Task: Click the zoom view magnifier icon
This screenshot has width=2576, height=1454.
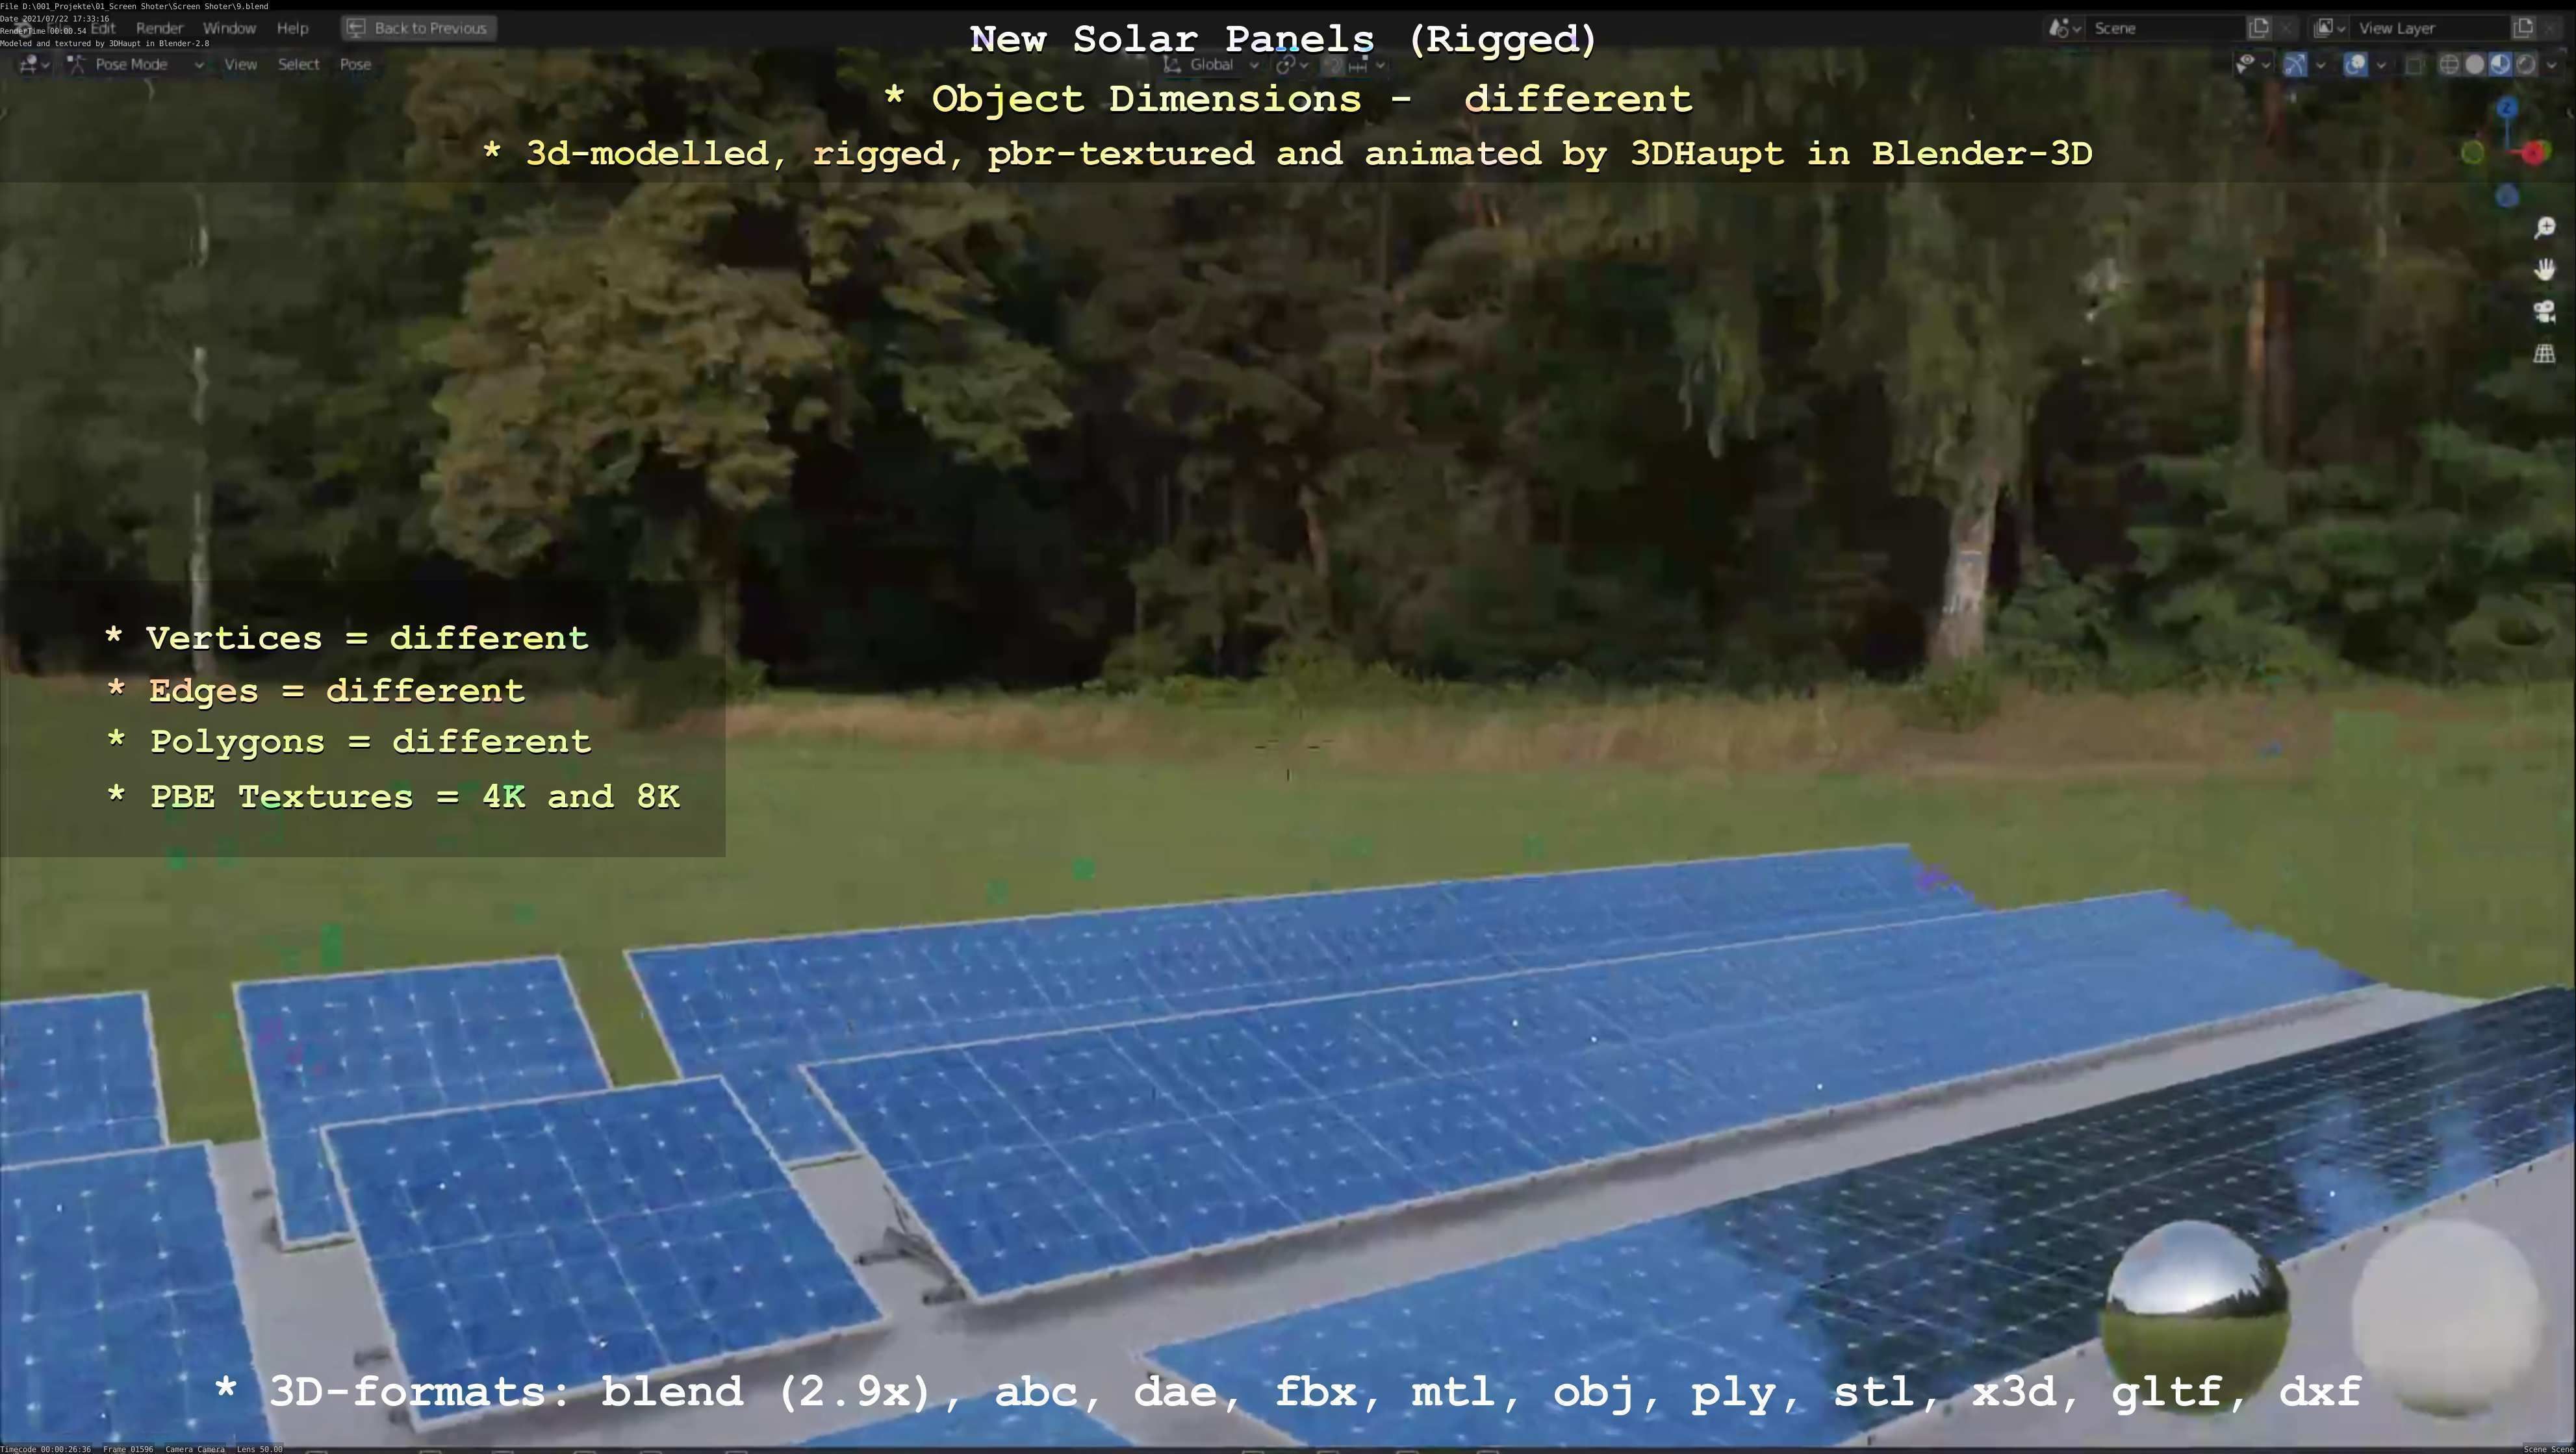Action: pyautogui.click(x=2545, y=228)
